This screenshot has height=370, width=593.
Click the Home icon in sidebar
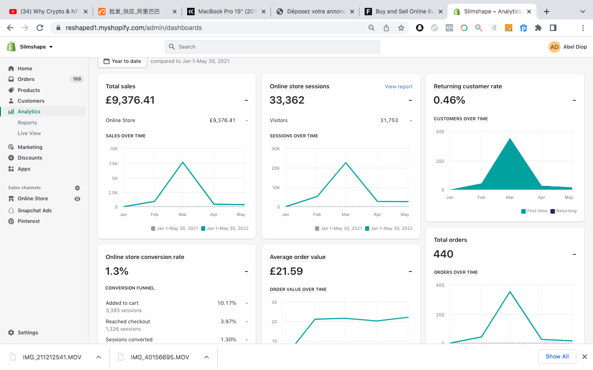pyautogui.click(x=11, y=68)
